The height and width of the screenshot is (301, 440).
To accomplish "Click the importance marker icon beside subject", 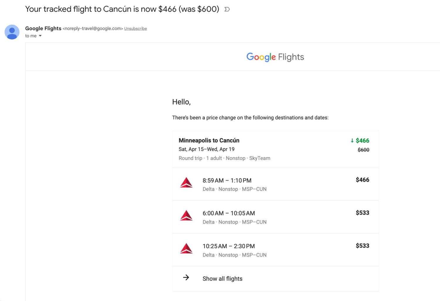I will point(227,9).
